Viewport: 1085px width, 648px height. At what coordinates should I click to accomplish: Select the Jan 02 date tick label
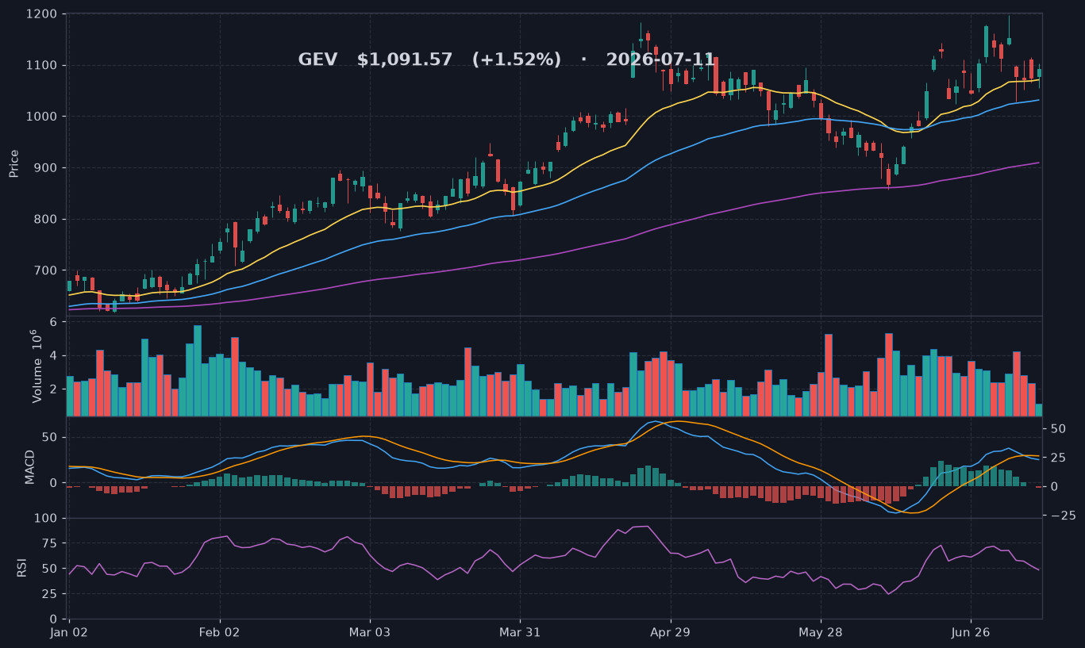pos(69,632)
